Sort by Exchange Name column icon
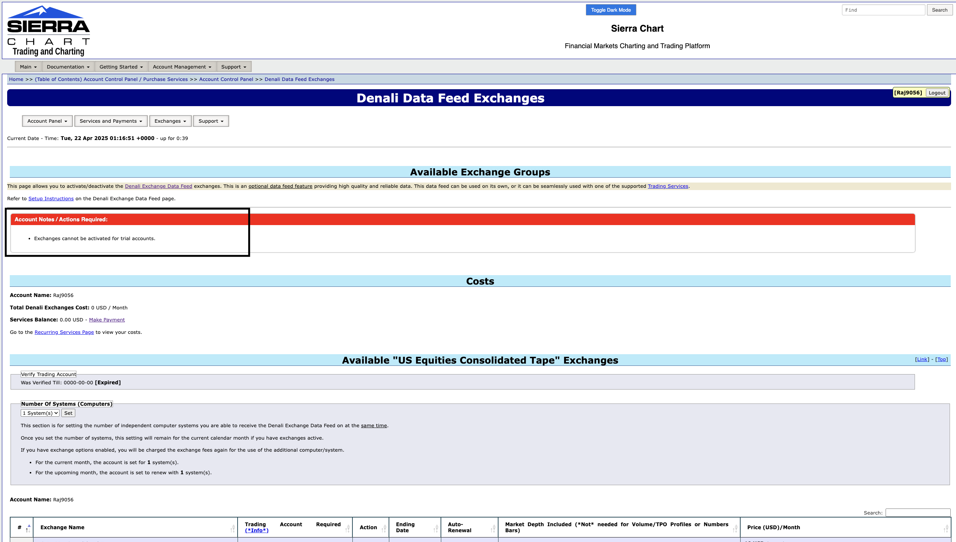 pyautogui.click(x=233, y=528)
